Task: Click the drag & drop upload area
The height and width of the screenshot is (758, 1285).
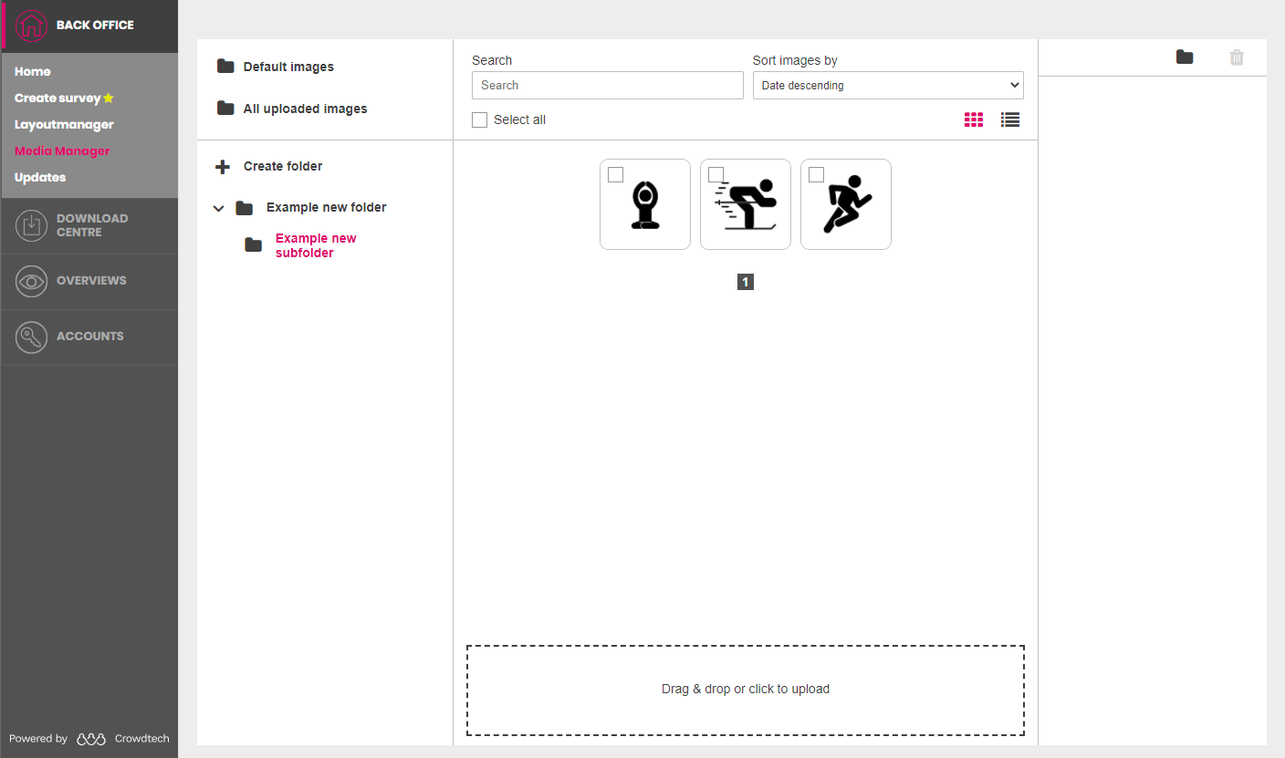Action: 746,691
